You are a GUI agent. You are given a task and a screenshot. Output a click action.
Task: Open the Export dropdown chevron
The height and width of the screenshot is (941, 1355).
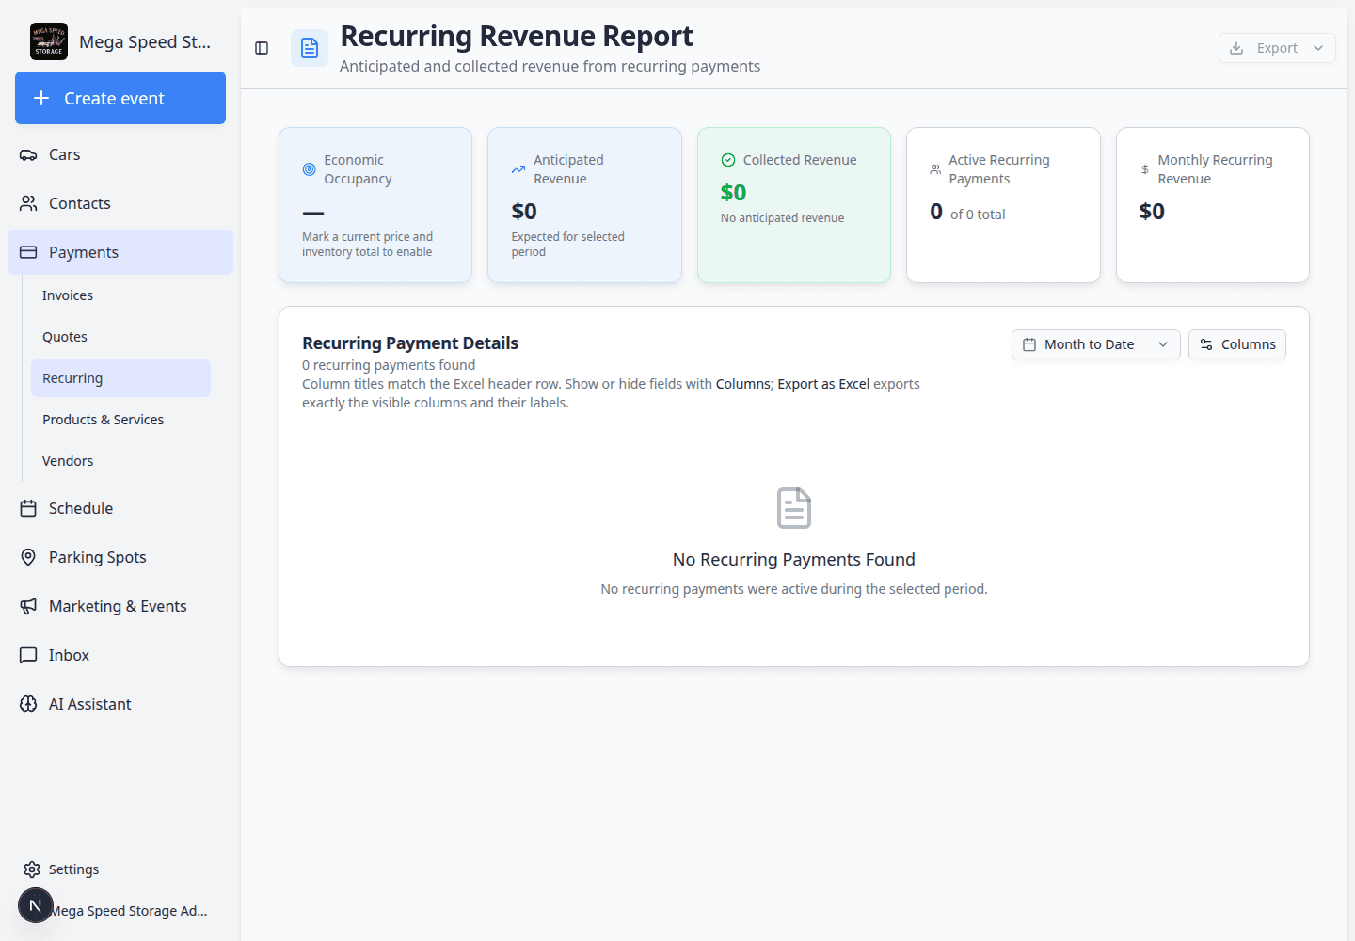click(x=1318, y=48)
